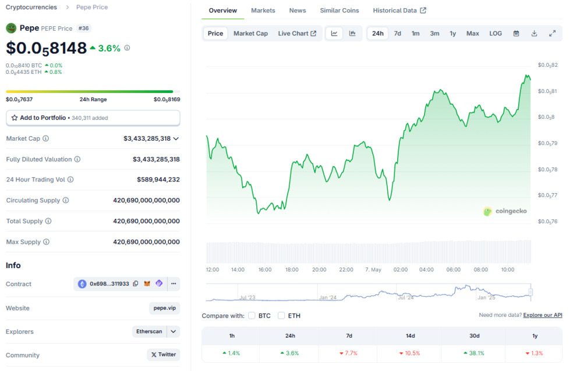The width and height of the screenshot is (573, 371).
Task: Show Total Supply info icon
Action: click(48, 221)
